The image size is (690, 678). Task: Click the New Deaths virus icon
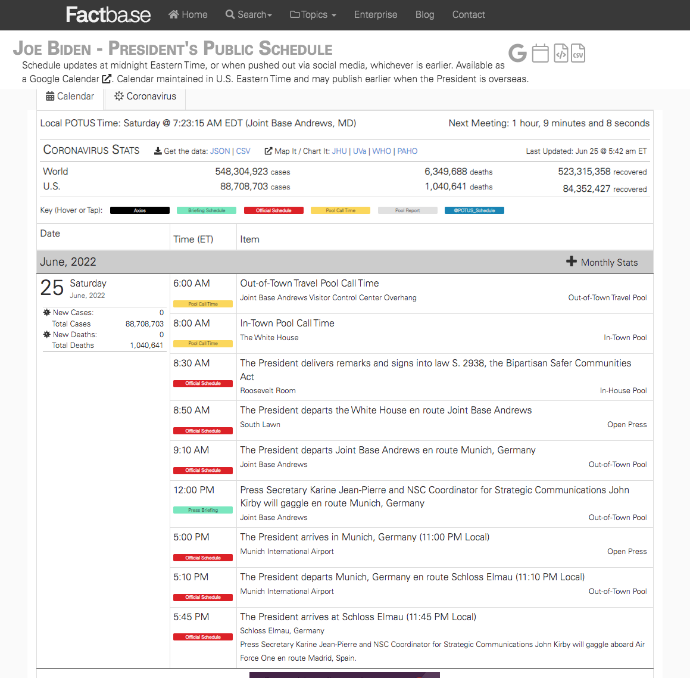[46, 335]
